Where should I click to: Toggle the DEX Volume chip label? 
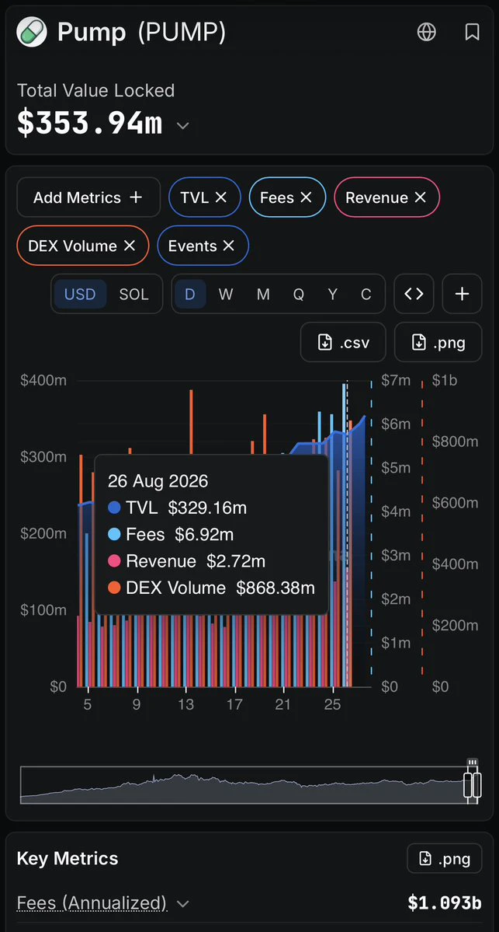(72, 246)
